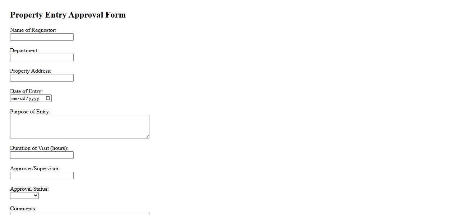The image size is (459, 215).
Task: Focus the Department input box
Action: coord(42,58)
